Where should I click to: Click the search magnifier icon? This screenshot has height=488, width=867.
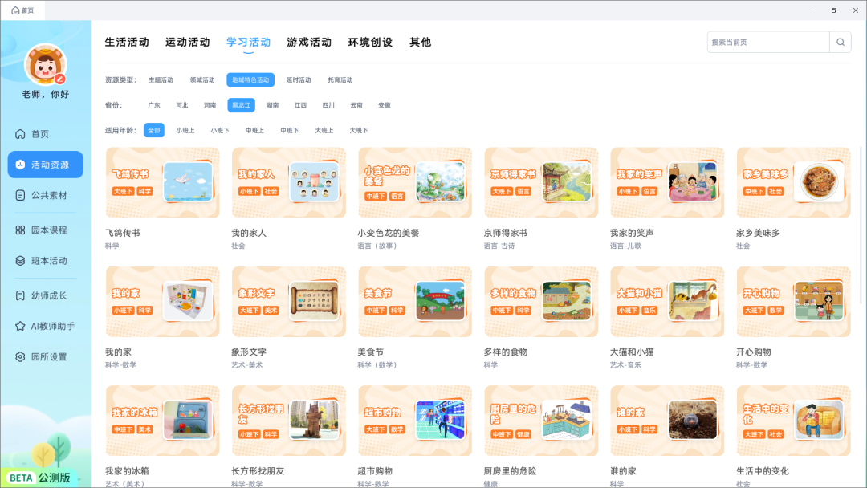click(841, 43)
